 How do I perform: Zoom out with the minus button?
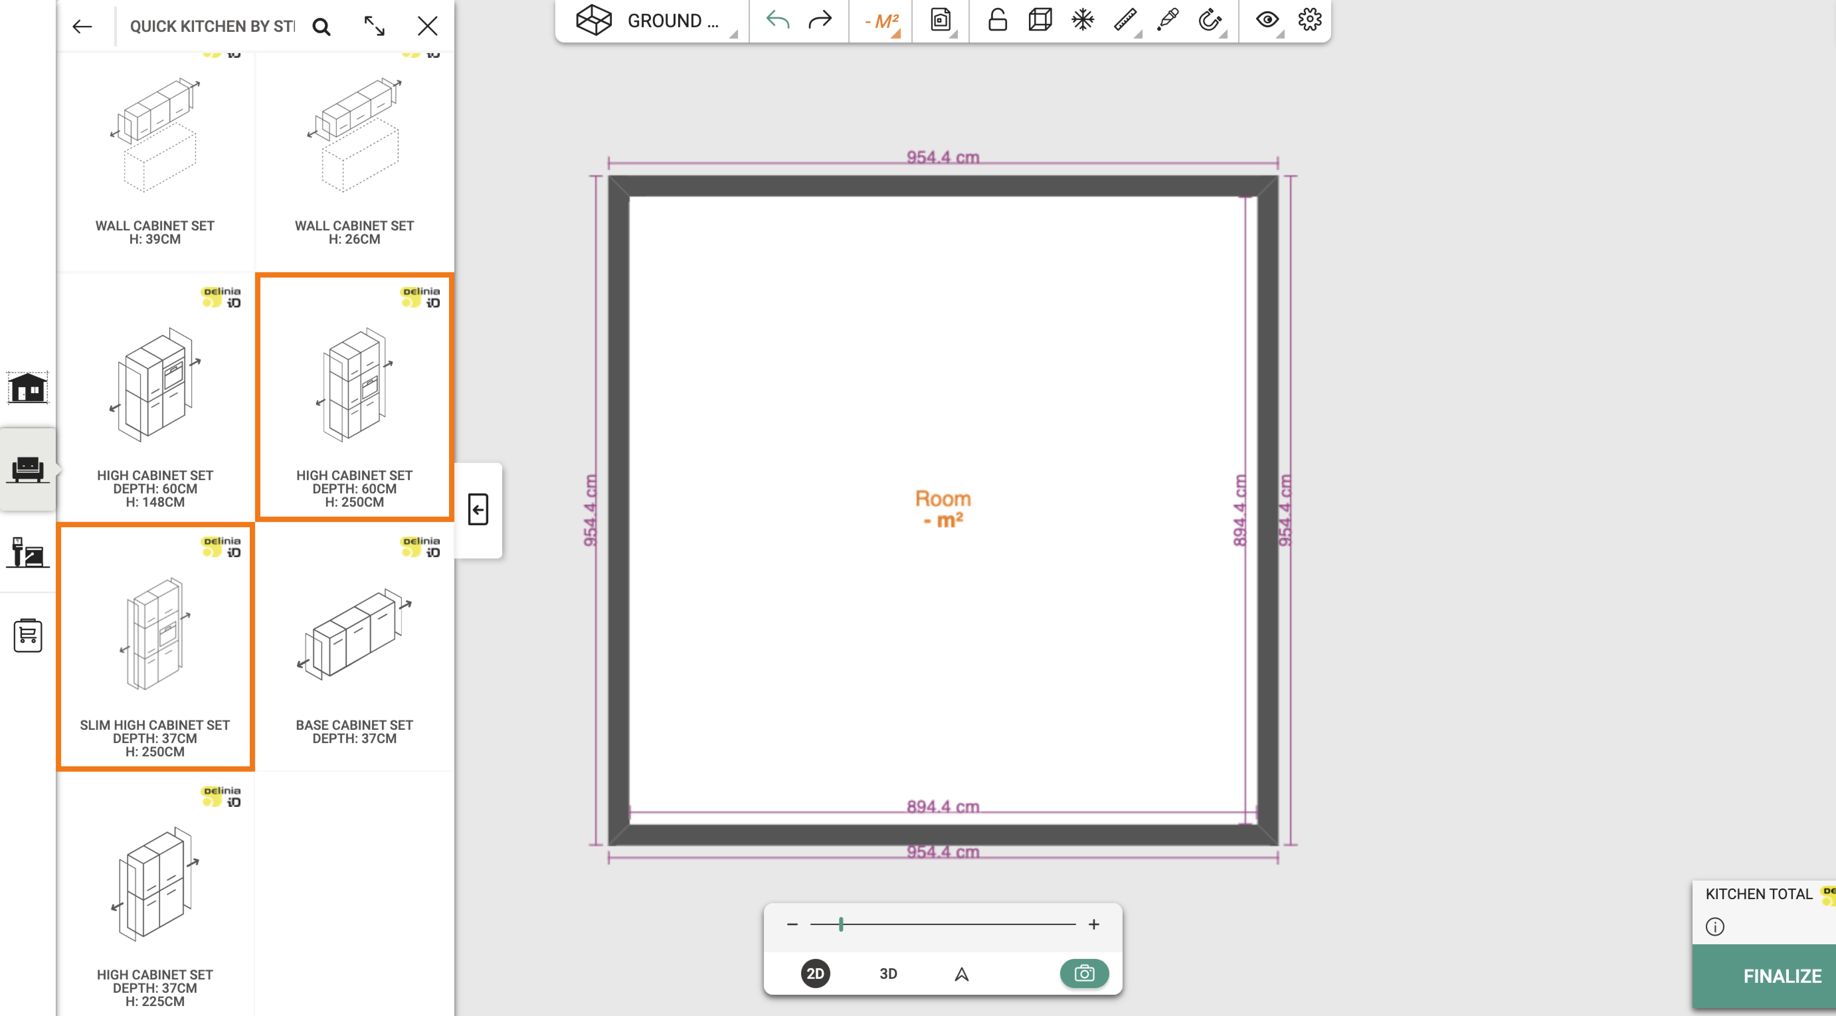(792, 925)
